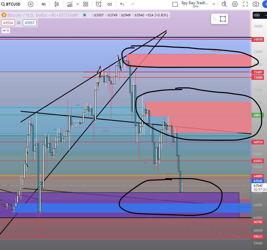Image resolution: width=267 pixels, height=250 pixels.
Task: Open Spy Day Trading layout dropdown
Action: click(214, 4)
